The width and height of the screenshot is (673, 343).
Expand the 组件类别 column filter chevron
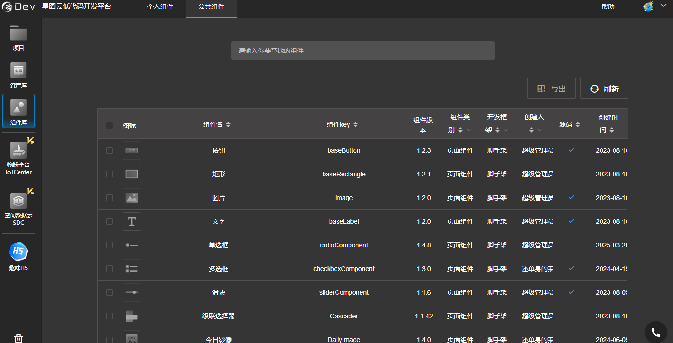(469, 130)
